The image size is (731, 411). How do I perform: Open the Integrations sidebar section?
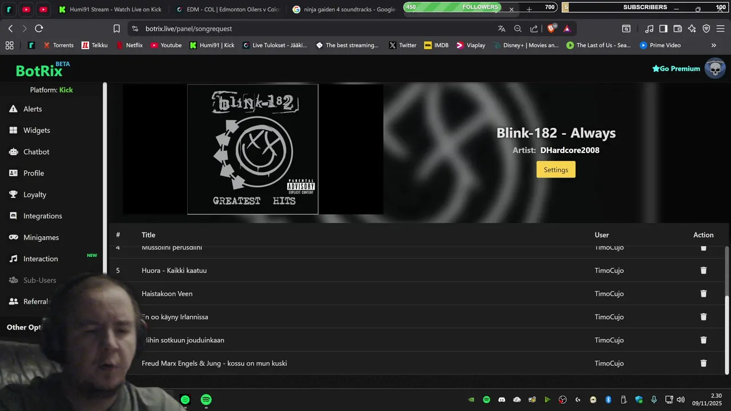click(x=42, y=216)
